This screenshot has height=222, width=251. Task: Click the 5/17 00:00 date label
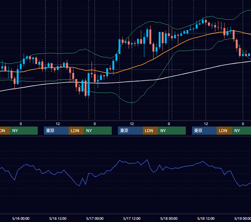(x=95, y=218)
